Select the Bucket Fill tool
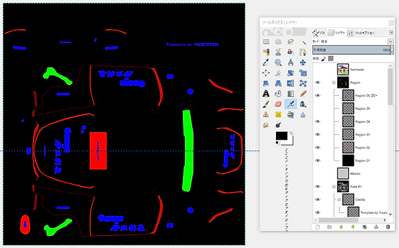This screenshot has height=248, width=399. [278, 94]
